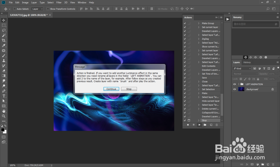
Task: Open the Kind filter dropdown in Layers
Action: (242, 69)
